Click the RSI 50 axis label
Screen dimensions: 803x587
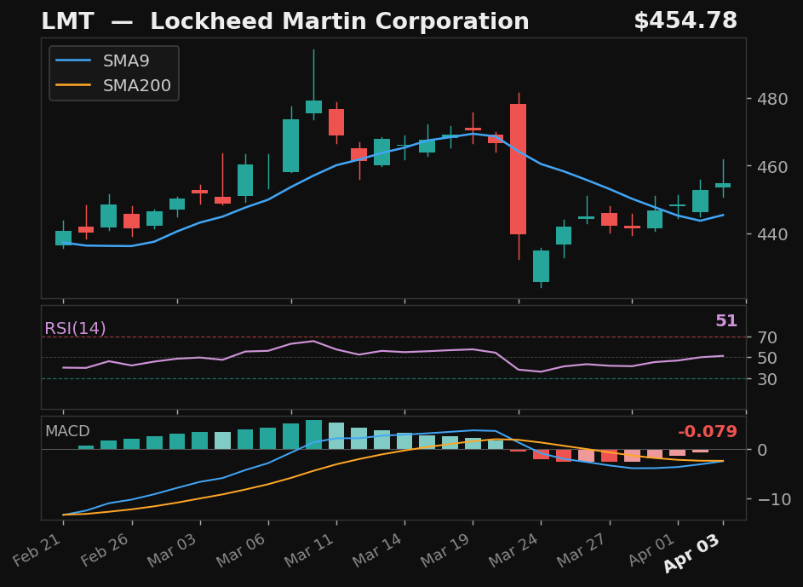point(767,358)
